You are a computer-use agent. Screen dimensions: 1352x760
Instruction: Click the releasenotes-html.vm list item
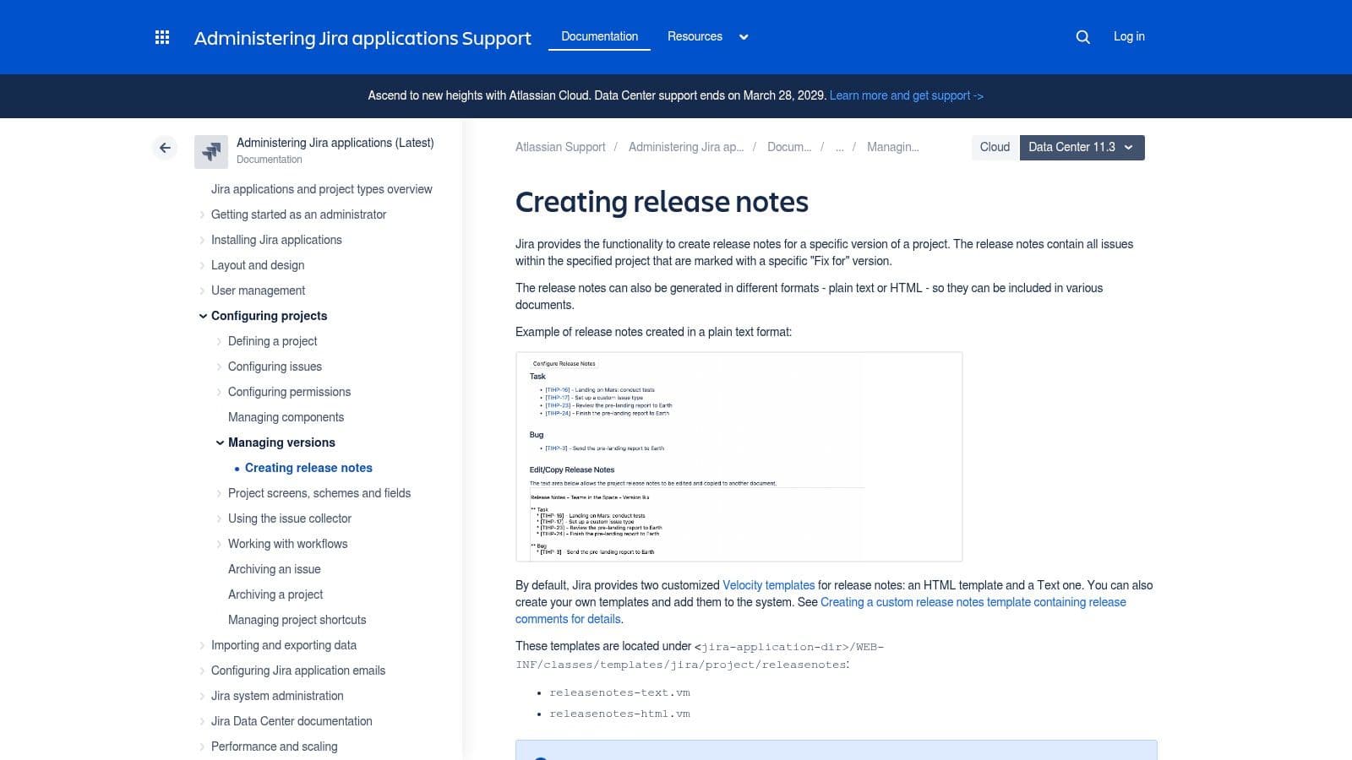(619, 714)
